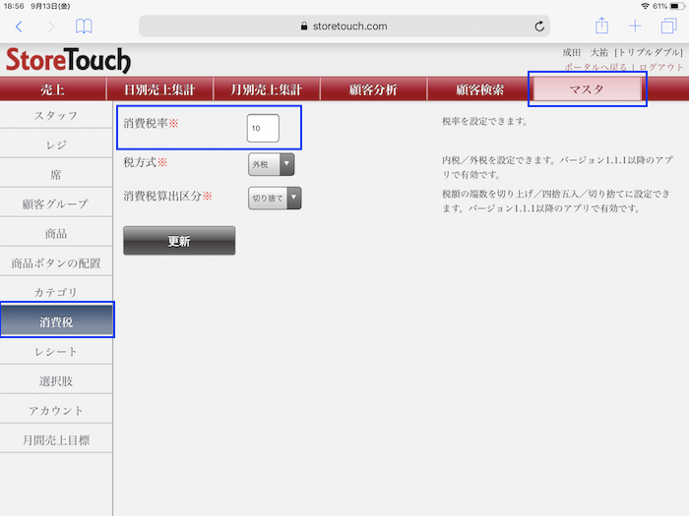Select スタッフ in the sidebar

[56, 116]
